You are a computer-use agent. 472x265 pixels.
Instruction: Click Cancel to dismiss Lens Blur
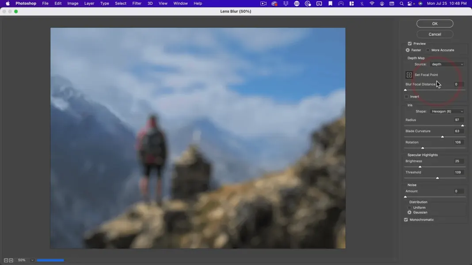tap(435, 34)
